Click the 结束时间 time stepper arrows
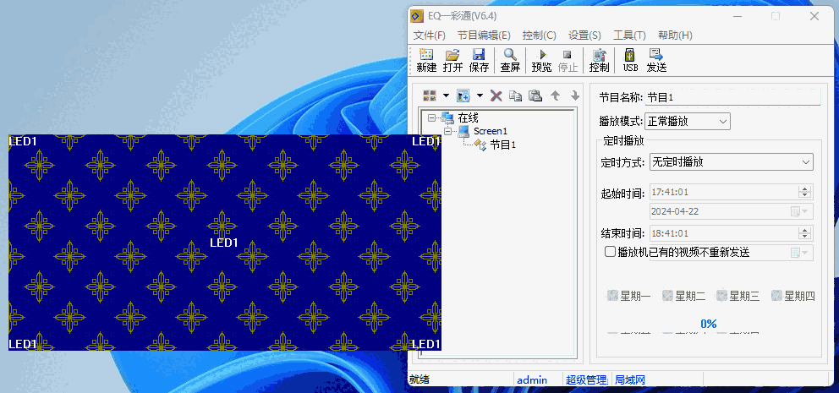 (804, 233)
